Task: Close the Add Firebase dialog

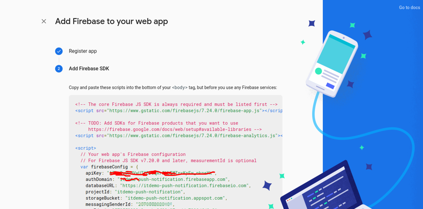Action: coord(44,21)
